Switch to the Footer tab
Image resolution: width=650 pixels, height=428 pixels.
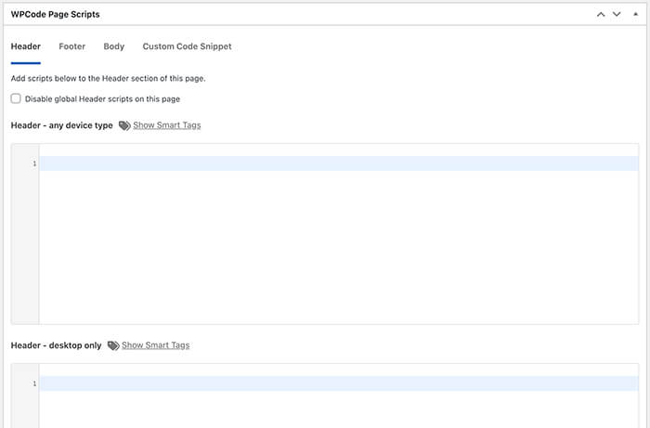(72, 46)
